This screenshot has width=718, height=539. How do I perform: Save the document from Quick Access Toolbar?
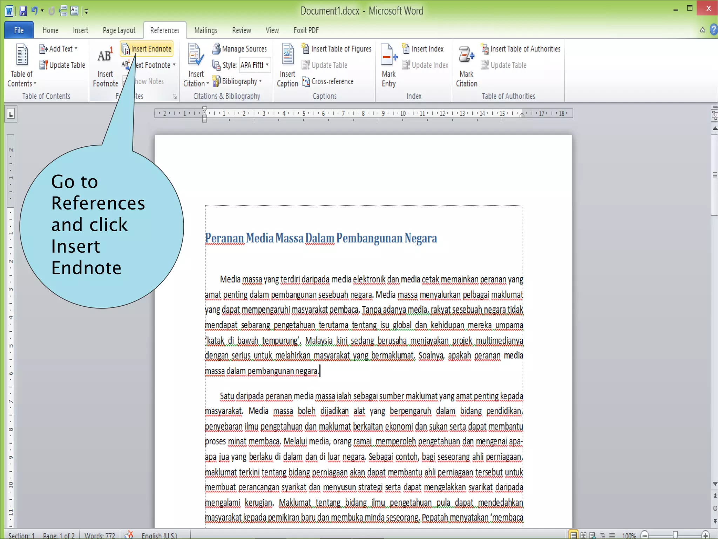coord(23,11)
